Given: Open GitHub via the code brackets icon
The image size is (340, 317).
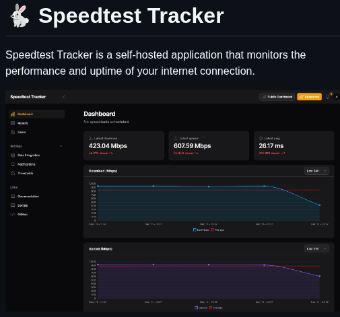Looking at the screenshot, I should 13,214.
